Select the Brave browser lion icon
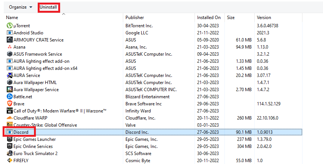The width and height of the screenshot is (323, 164). pos(10,104)
